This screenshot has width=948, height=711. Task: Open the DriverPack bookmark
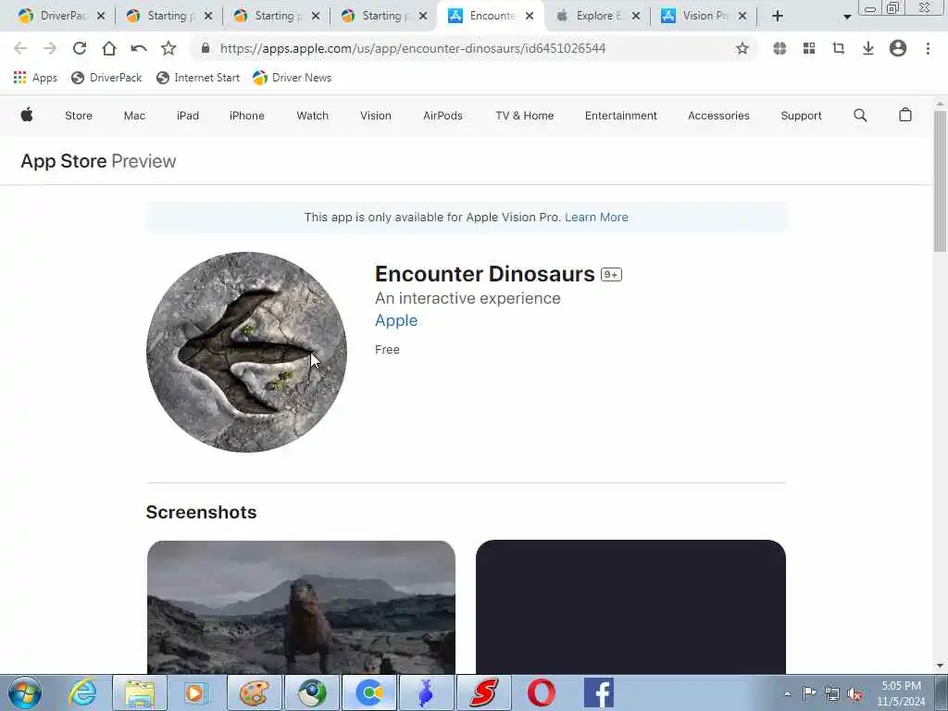(106, 78)
